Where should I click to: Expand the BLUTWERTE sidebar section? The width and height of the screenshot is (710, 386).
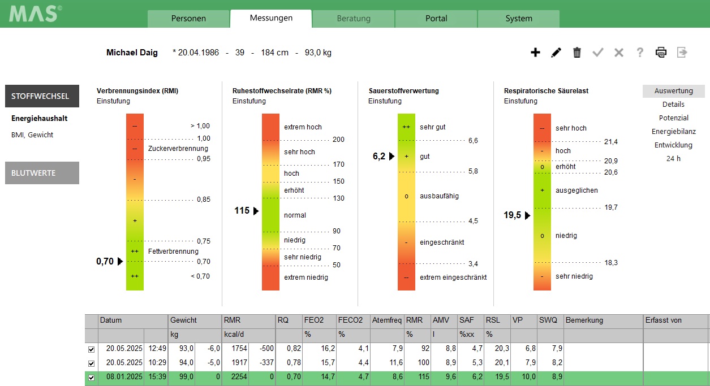pos(42,173)
